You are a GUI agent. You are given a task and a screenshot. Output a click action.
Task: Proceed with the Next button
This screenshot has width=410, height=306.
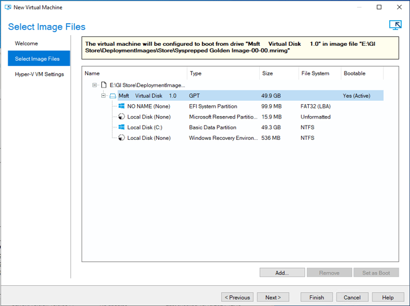tap(273, 297)
